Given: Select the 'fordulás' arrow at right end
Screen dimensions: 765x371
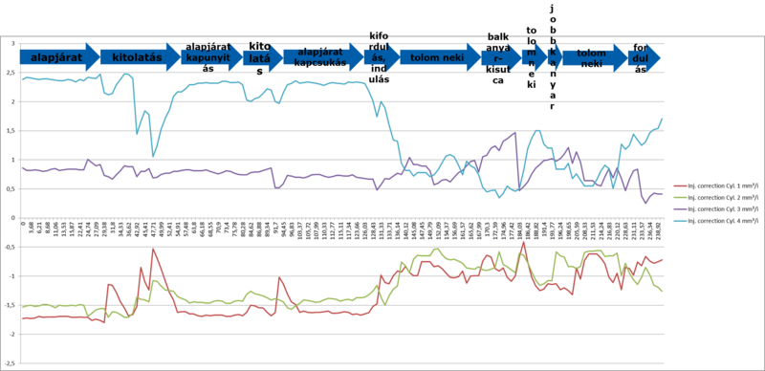Looking at the screenshot, I should coord(644,57).
